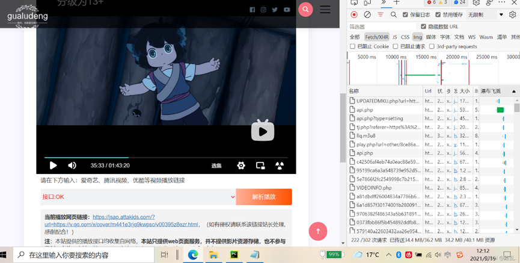
Task: Open DevTools main settings gear
Action: pos(476,2)
